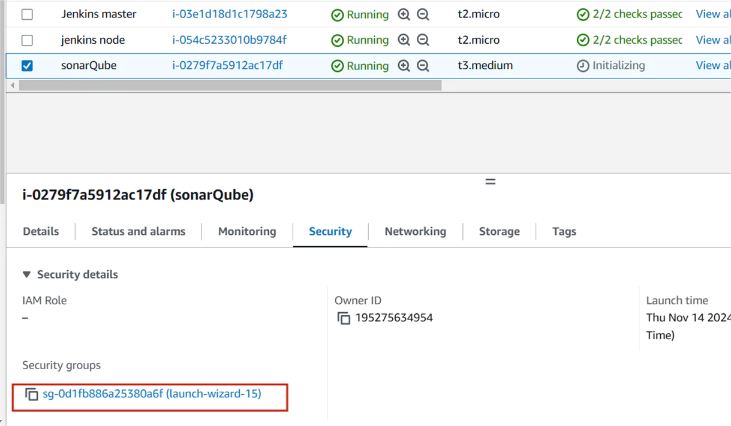Open the Details tab
This screenshot has height=426, width=731.
click(x=41, y=231)
